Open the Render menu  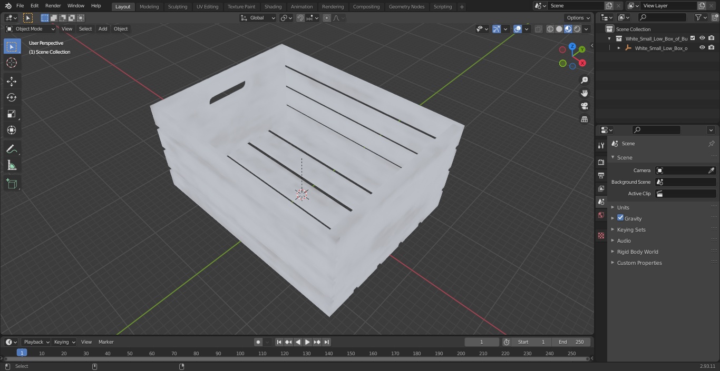(53, 6)
